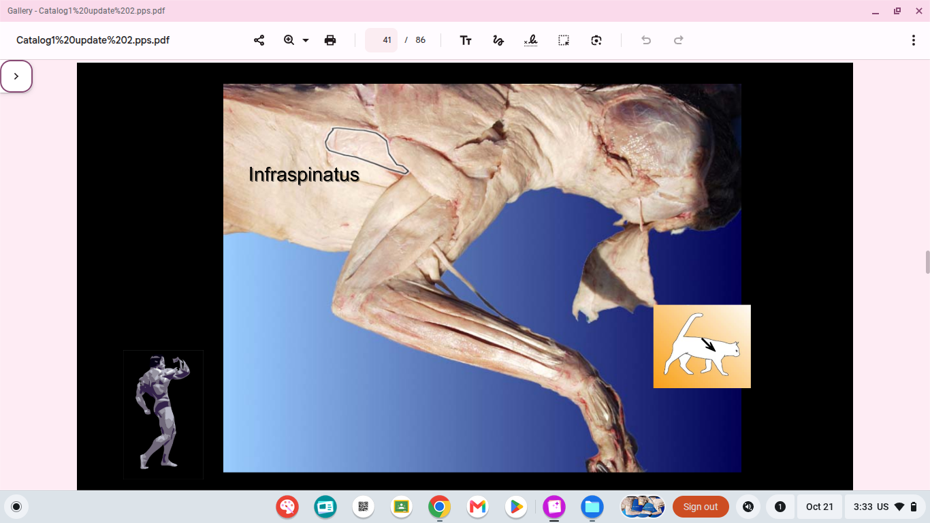Click the total pages count 86
This screenshot has width=930, height=523.
point(420,40)
